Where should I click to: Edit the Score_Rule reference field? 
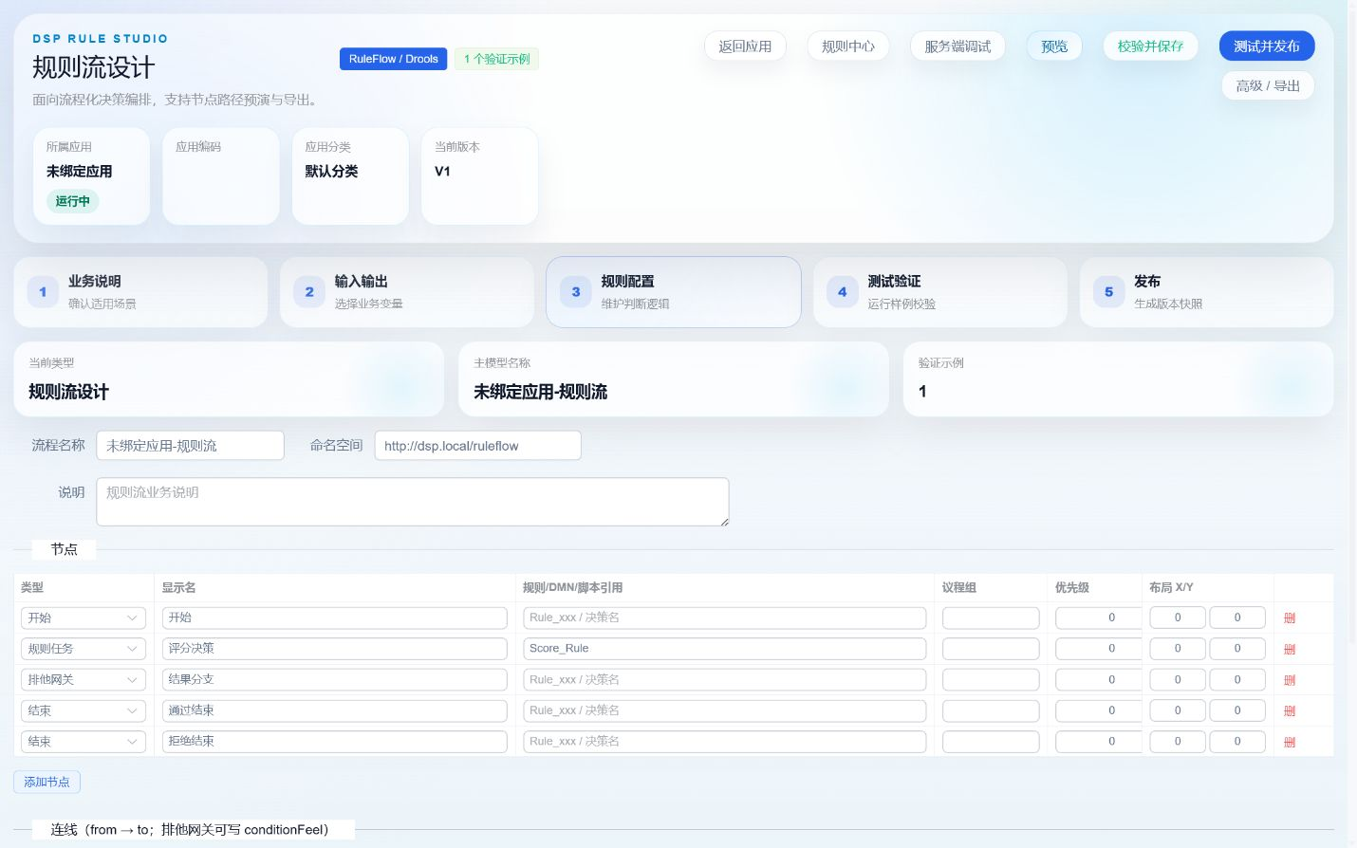coord(724,649)
